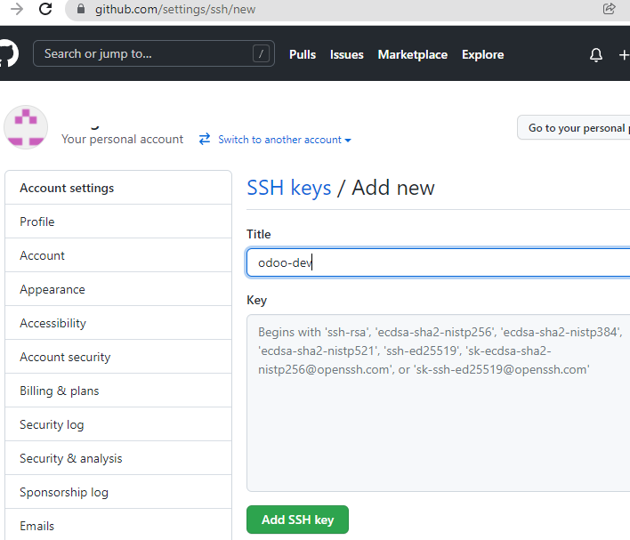This screenshot has width=630, height=540.
Task: Open Billing & plans settings
Action: 118,391
